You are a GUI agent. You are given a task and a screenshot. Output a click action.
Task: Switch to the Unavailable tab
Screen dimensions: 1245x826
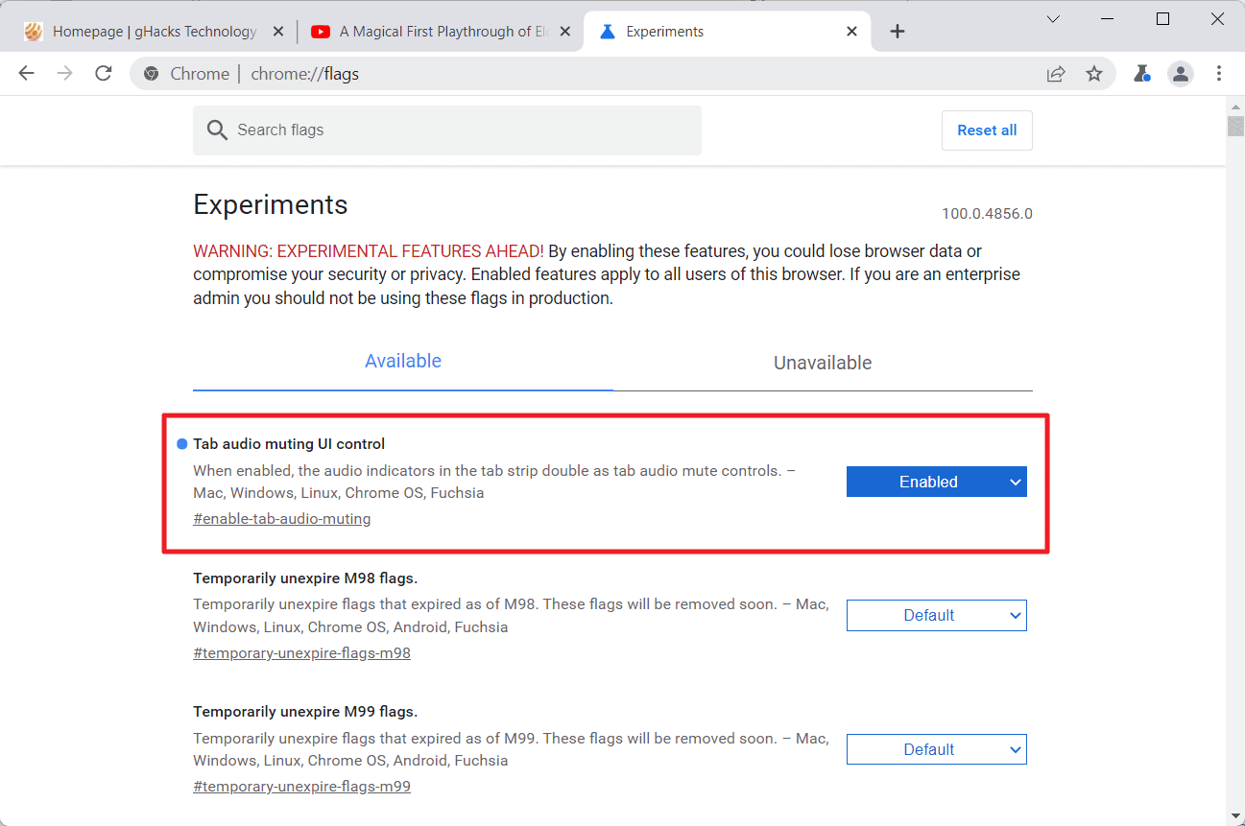point(823,363)
